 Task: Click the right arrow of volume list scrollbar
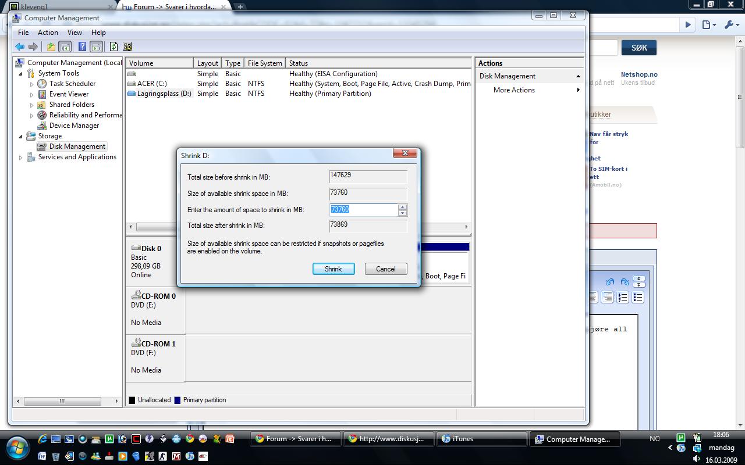click(x=466, y=227)
